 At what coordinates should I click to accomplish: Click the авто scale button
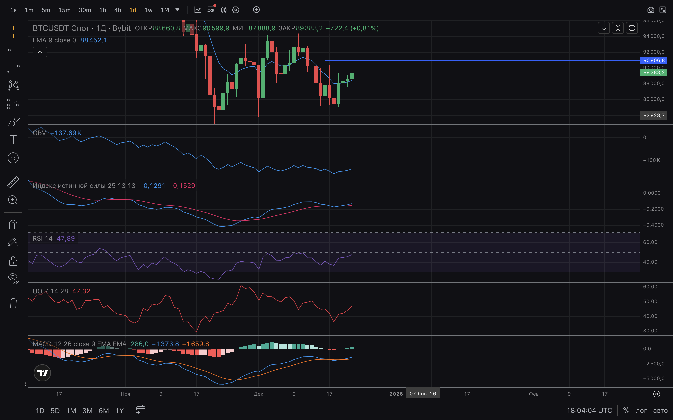660,410
